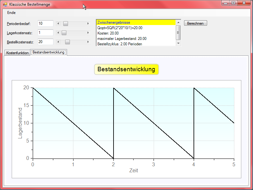The height and width of the screenshot is (190, 253).
Task: Focus the Lagerkostensatz text box
Action: [x=45, y=33]
